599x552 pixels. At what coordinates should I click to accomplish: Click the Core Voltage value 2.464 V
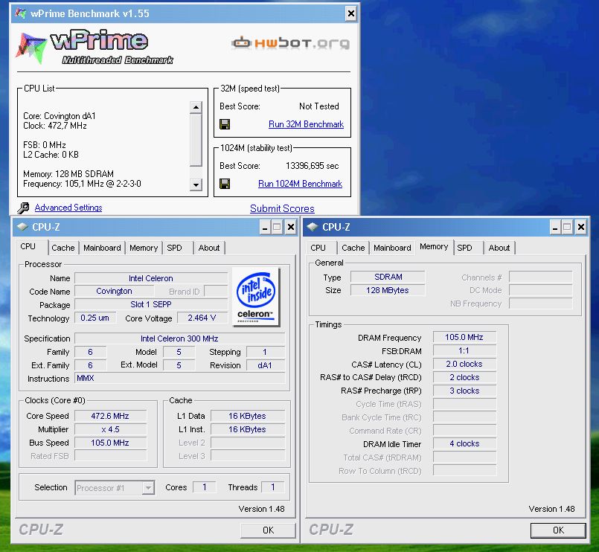point(202,318)
